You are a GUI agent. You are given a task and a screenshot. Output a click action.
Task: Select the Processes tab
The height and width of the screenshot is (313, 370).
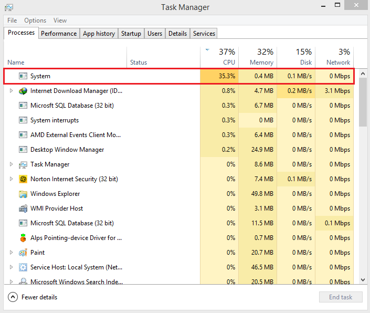(x=21, y=33)
